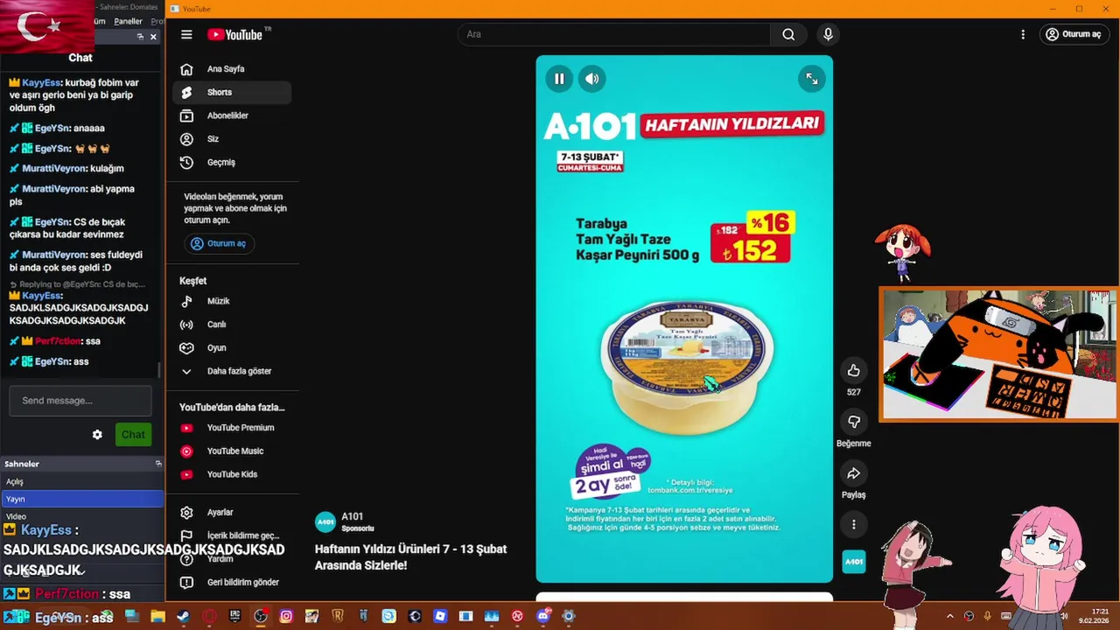Click the Send message chat input
The width and height of the screenshot is (1120, 630).
pyautogui.click(x=80, y=401)
